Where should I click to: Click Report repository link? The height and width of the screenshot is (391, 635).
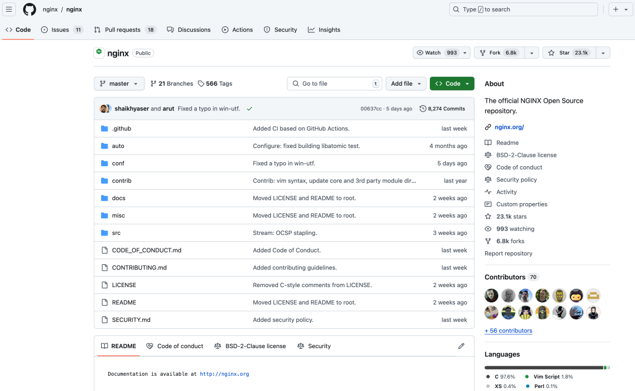[508, 254]
